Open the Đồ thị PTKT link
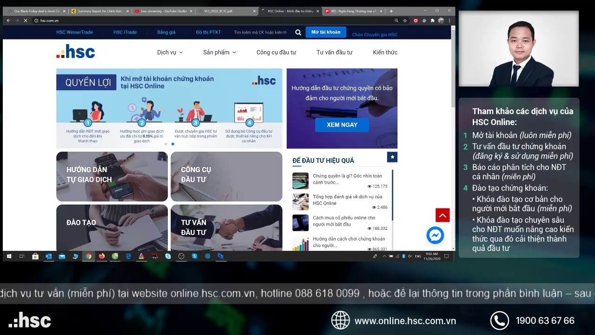The width and height of the screenshot is (595, 335). 208,33
